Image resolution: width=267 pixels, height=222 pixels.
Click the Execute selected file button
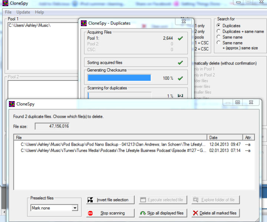click(x=163, y=200)
